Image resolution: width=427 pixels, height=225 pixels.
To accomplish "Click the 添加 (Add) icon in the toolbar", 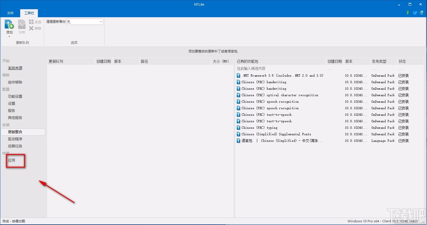I will coord(9,26).
